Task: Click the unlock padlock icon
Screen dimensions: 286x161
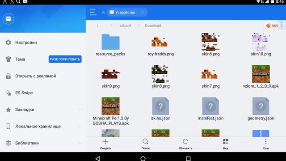Action: [x=8, y=76]
